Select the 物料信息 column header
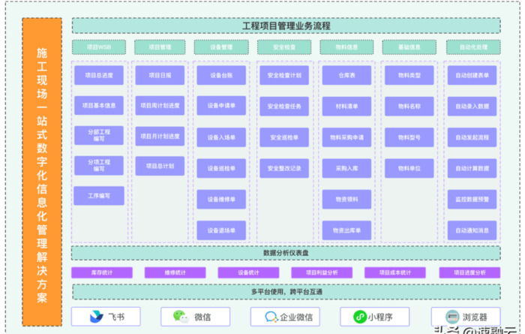Screen dimensions: 525x334 [x=346, y=47]
